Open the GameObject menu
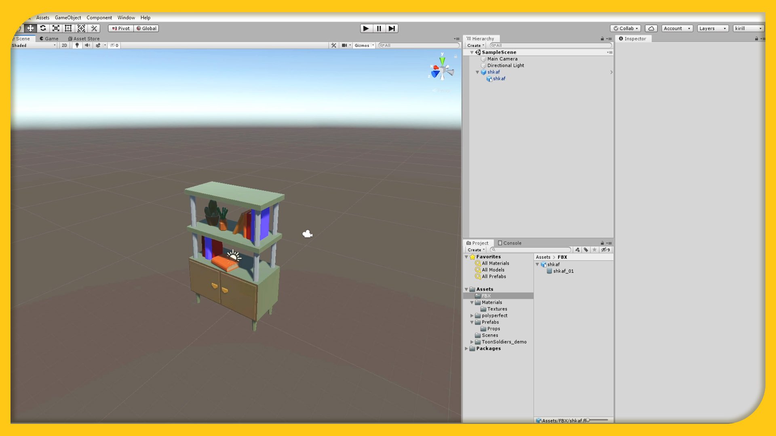776x436 pixels. coord(68,18)
